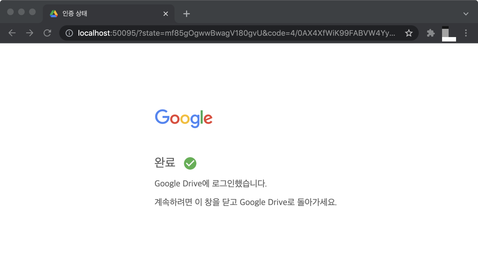Click the forward navigation arrow
Viewport: 478px width, 279px height.
[x=30, y=33]
